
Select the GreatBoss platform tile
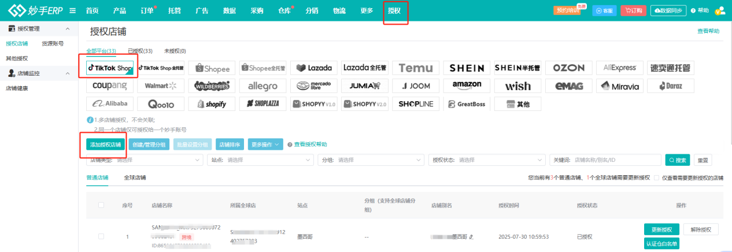click(466, 104)
